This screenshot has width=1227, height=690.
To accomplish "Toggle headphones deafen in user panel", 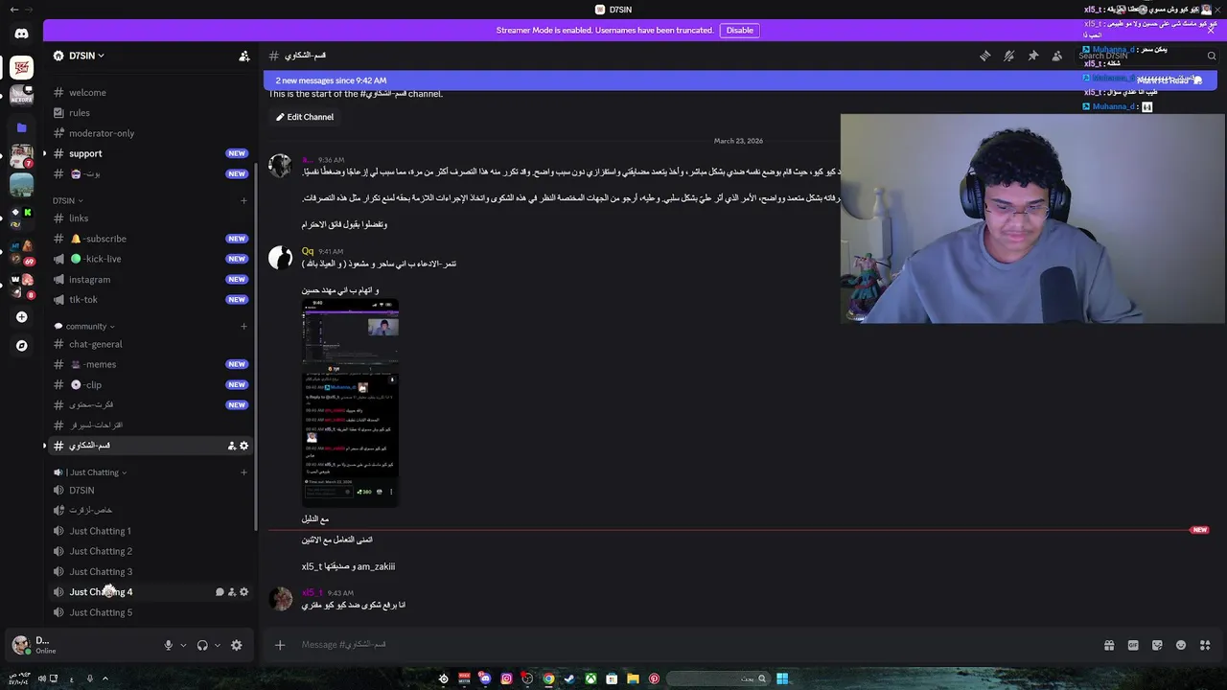I will pyautogui.click(x=202, y=645).
